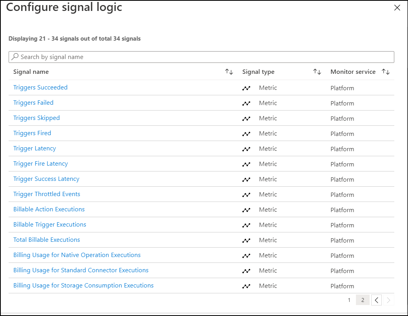
Task: Select Trigger Success Latency signal
Action: 46,179
